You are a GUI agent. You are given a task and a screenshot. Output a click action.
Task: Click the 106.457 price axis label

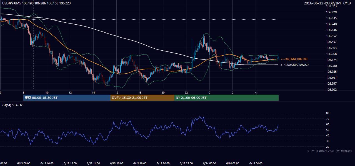click(331, 42)
